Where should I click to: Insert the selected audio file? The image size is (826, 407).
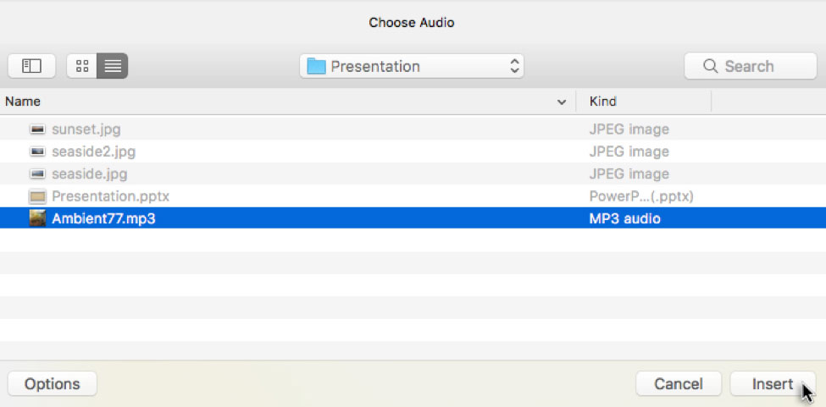pyautogui.click(x=772, y=384)
